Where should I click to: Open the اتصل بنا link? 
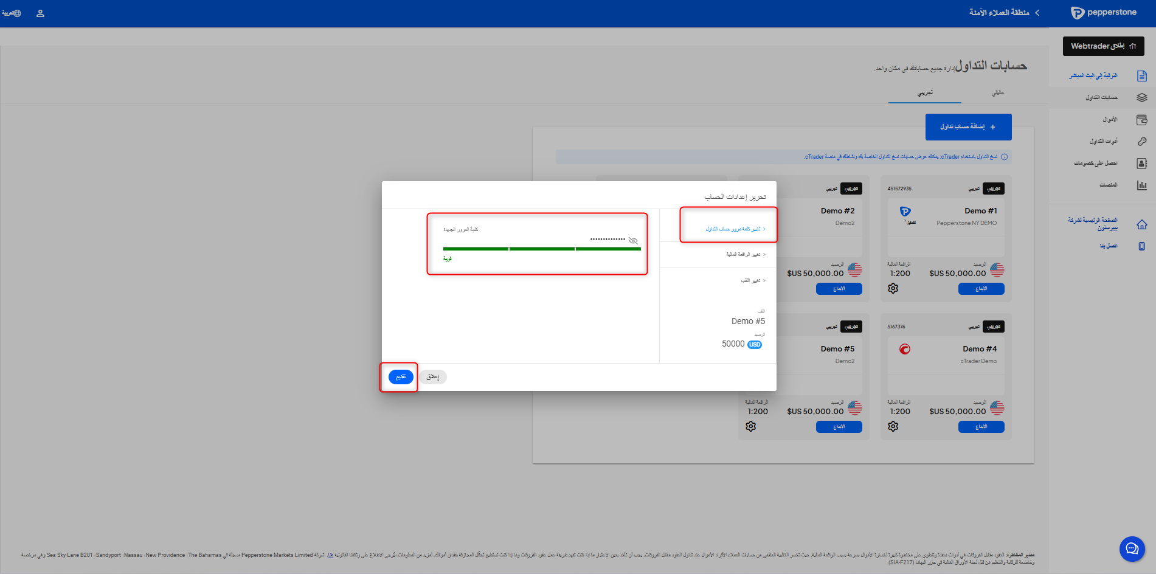point(1109,246)
